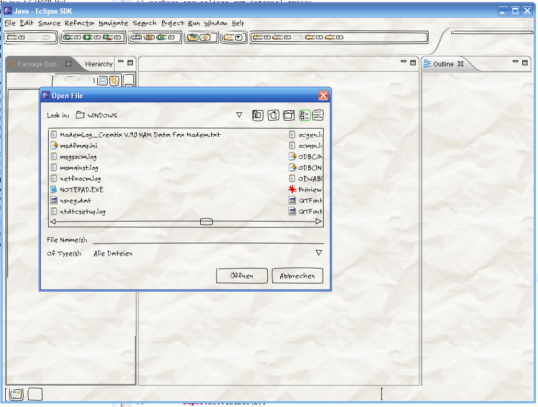This screenshot has width=538, height=407.
Task: Minimize the Outline view pane
Action: pyautogui.click(x=516, y=62)
